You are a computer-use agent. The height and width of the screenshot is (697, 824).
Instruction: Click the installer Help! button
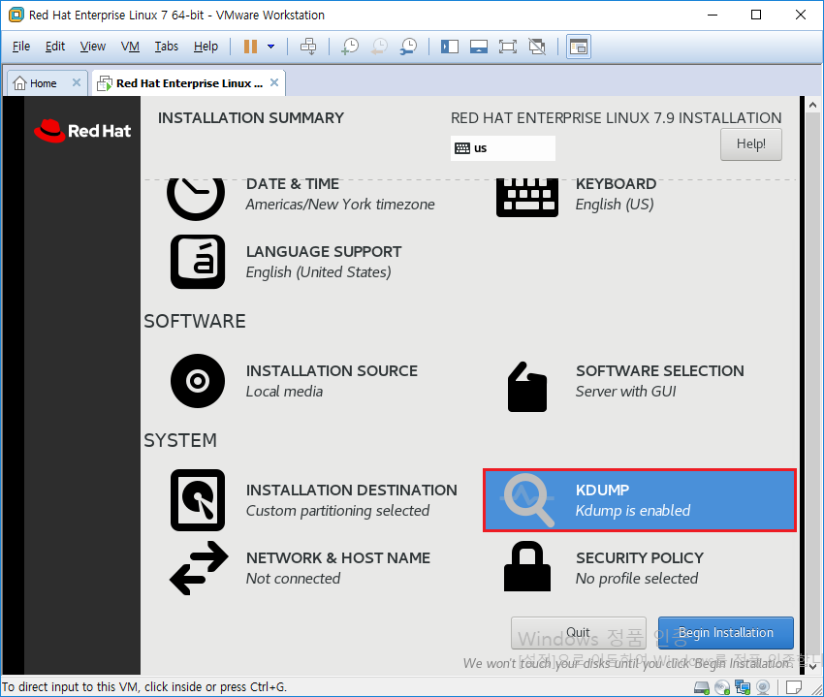751,144
